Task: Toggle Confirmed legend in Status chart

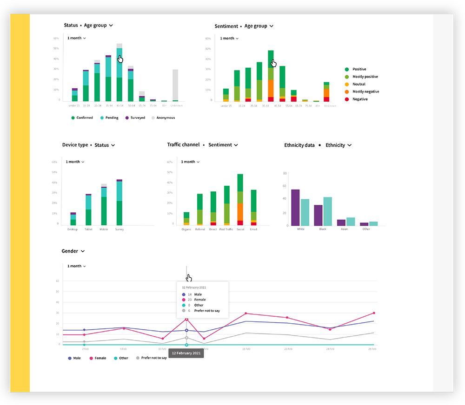Action: coord(82,118)
